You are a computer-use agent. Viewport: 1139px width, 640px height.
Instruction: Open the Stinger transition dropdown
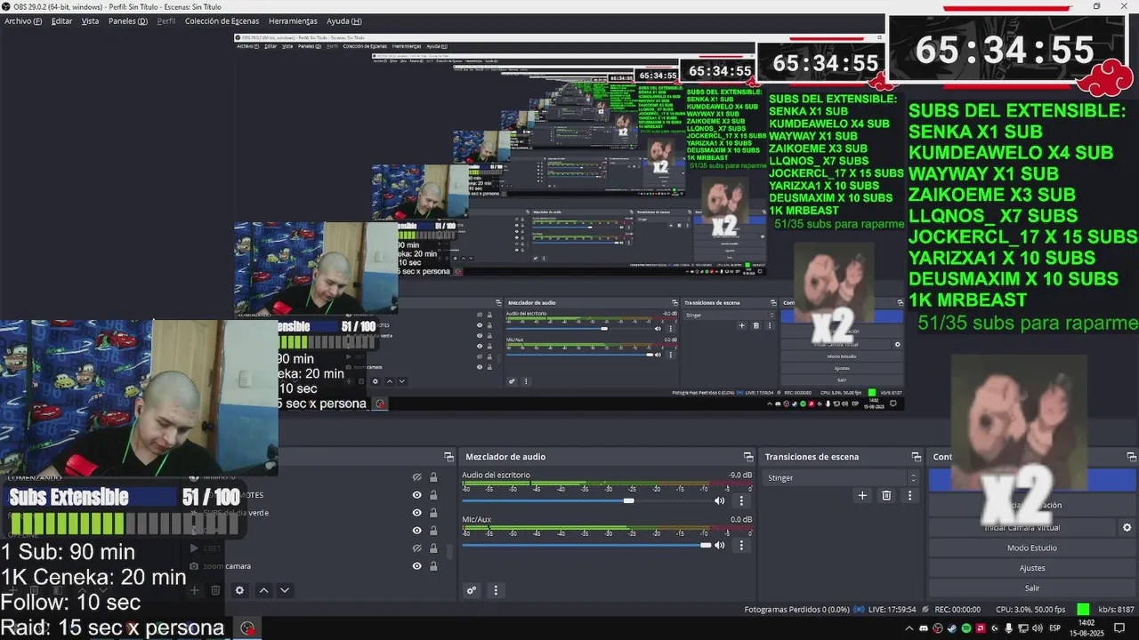841,478
